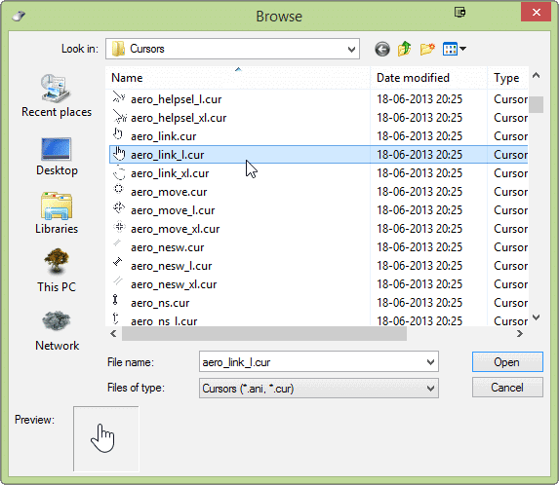
Task: Open Recent places in the sidebar
Action: click(x=57, y=96)
